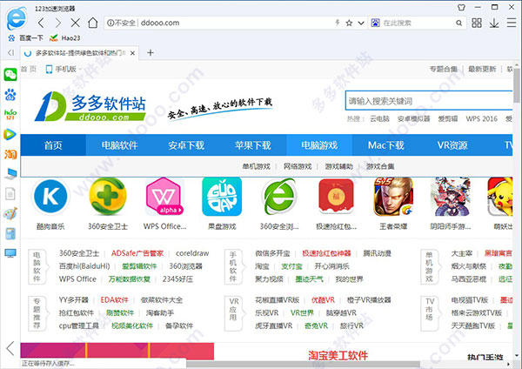Screen dimensions: 522x369
Task: Open the apps grid icon
Action: (477, 23)
